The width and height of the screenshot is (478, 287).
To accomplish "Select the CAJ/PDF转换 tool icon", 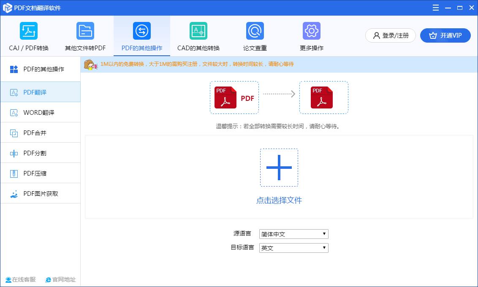I will 28,31.
